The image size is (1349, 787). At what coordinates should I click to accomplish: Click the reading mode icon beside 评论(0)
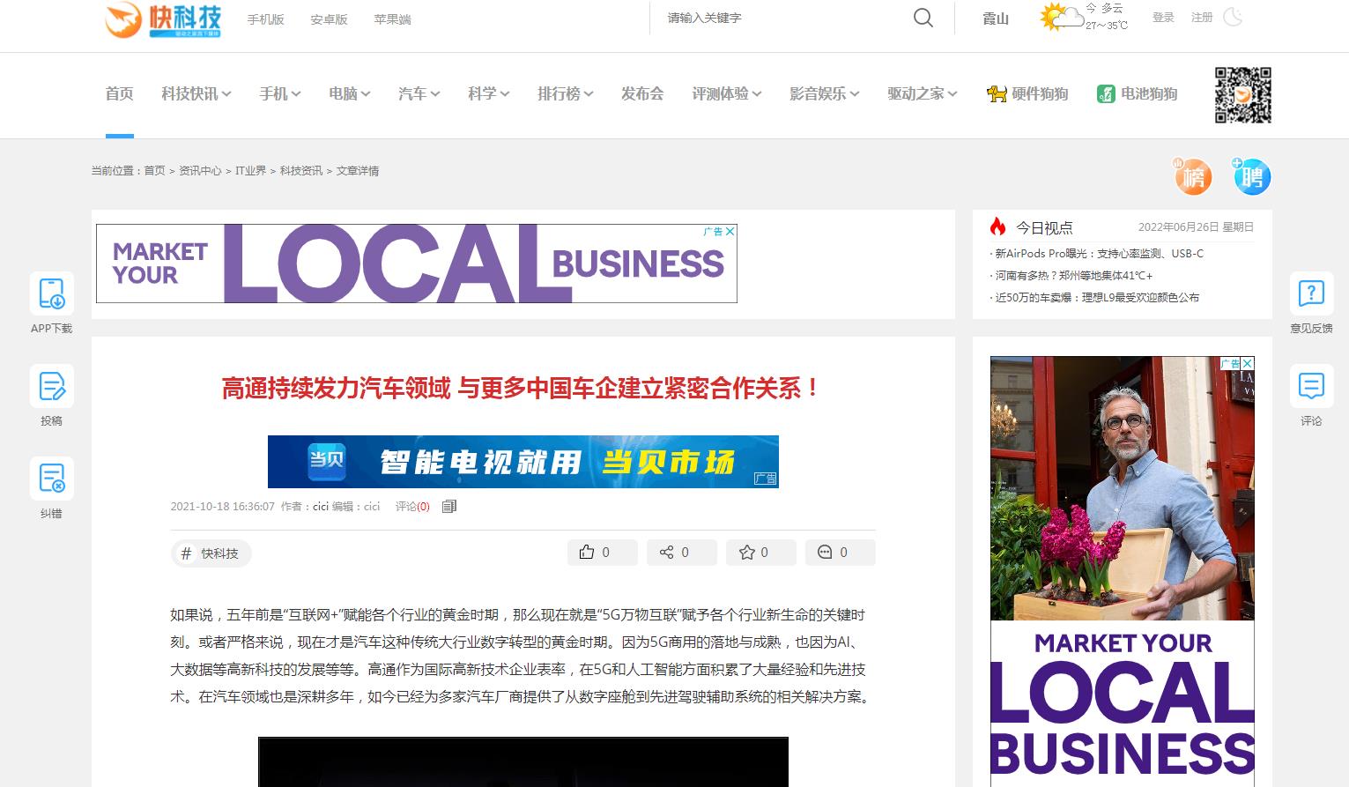[449, 506]
